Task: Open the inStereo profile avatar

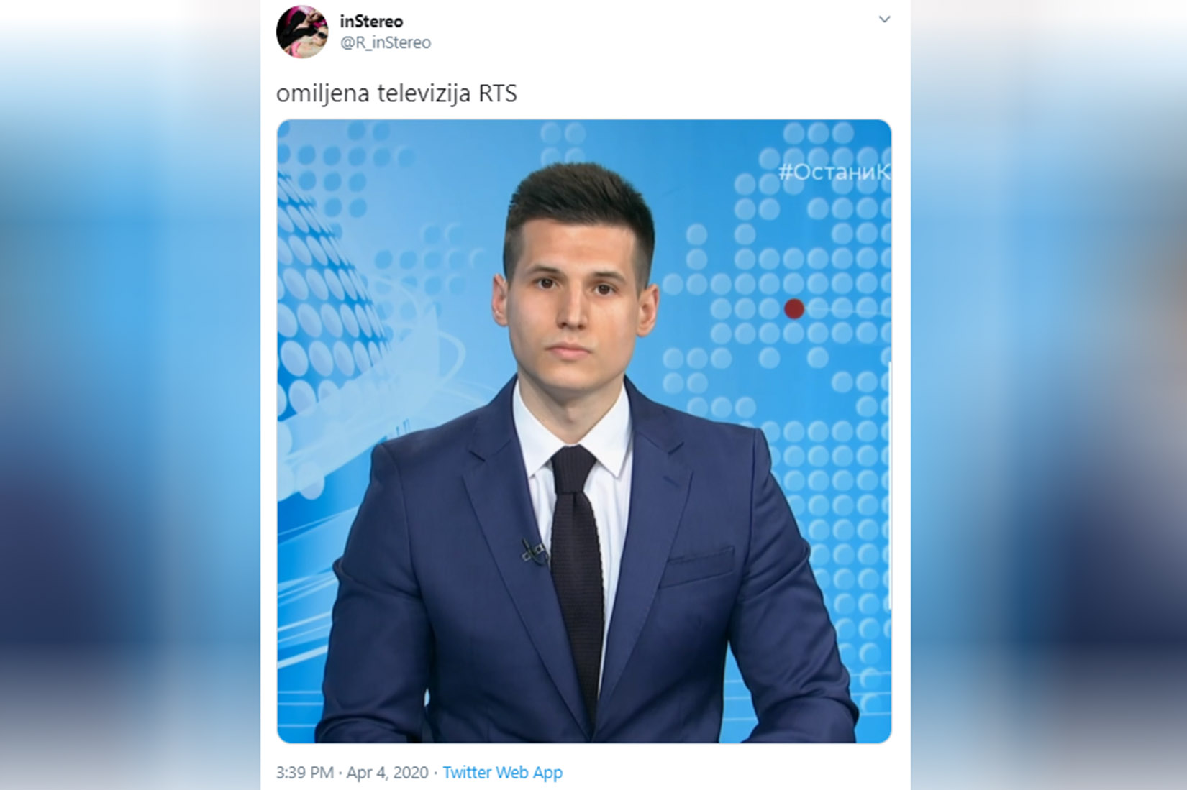Action: click(x=302, y=32)
